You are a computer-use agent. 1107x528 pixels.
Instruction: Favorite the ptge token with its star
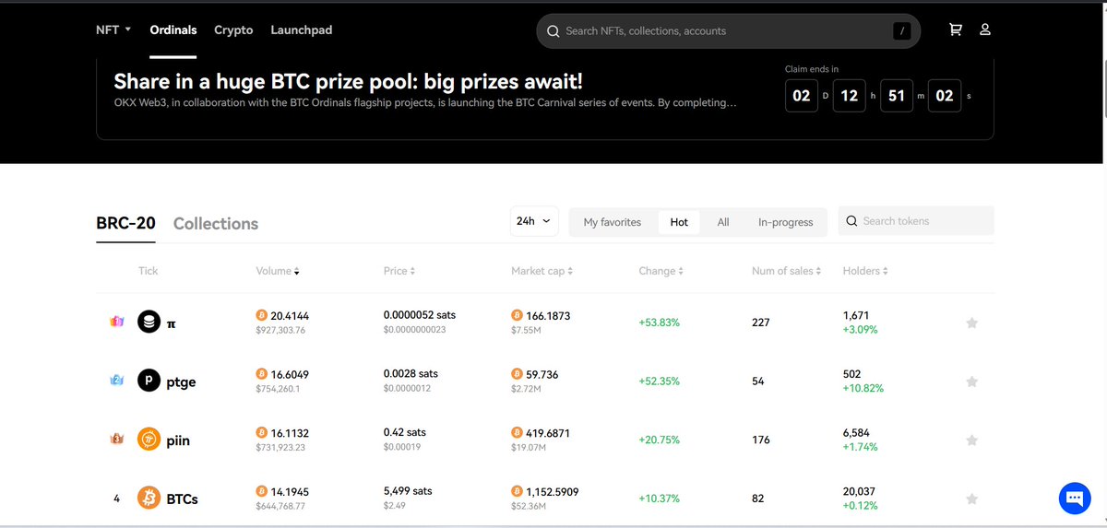click(971, 381)
